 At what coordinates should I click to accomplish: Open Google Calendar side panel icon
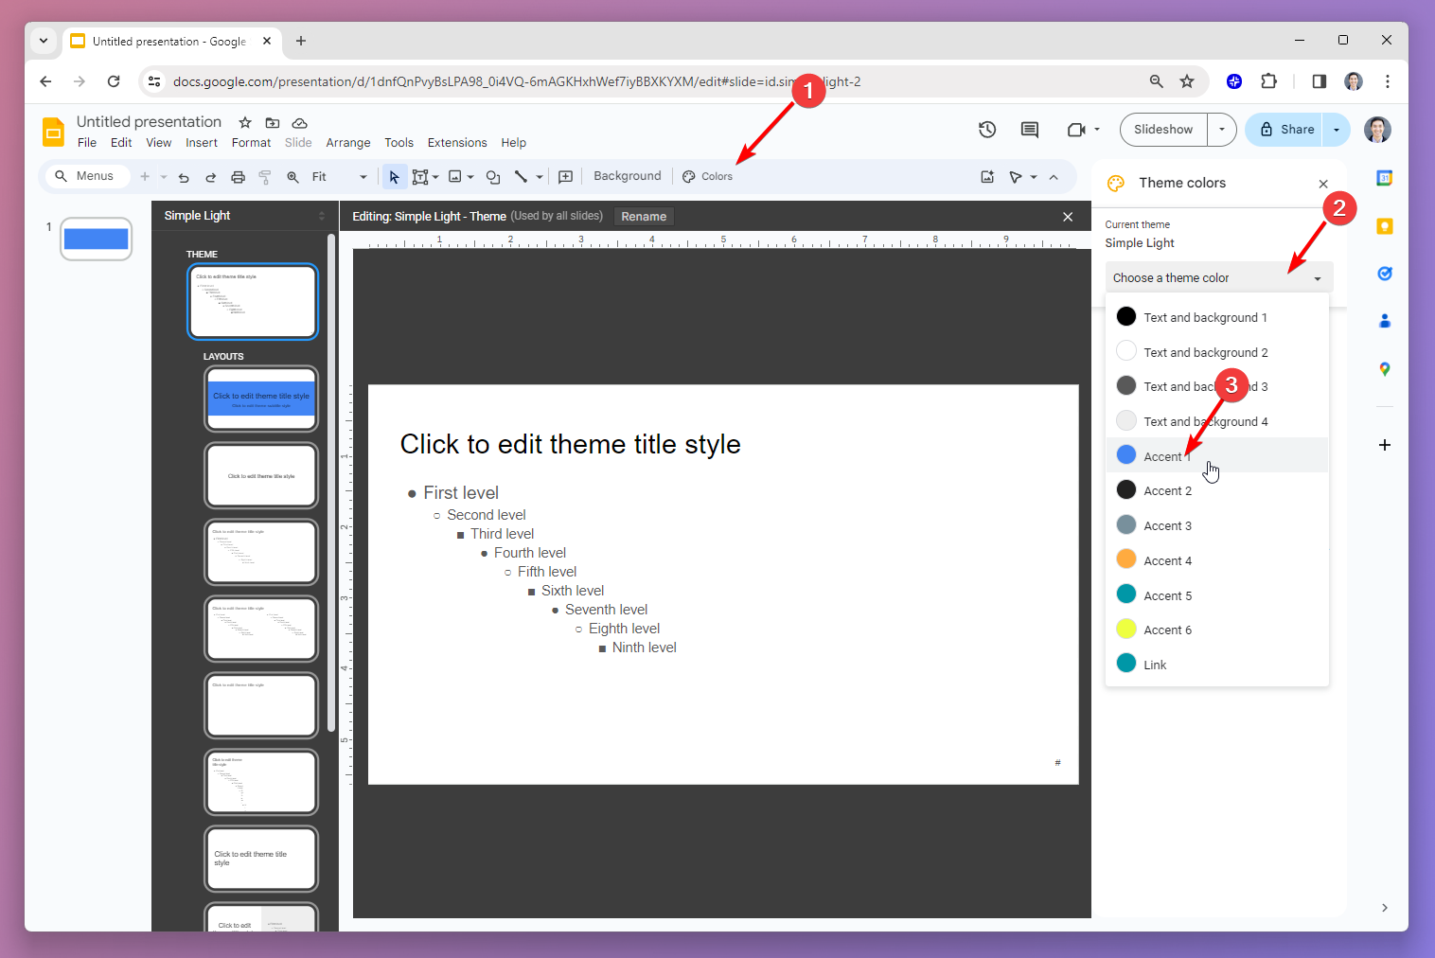(1385, 178)
